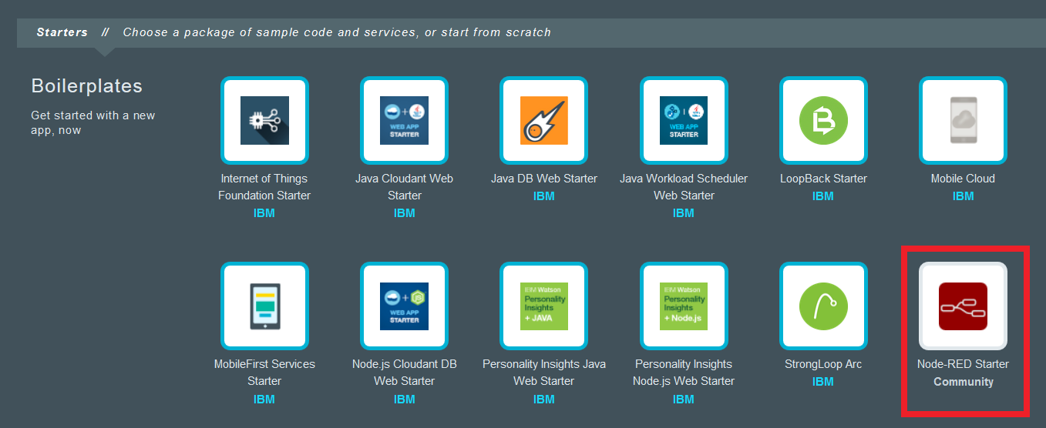Choose the MobileFirst Services Starter icon
This screenshot has width=1046, height=428.
click(264, 306)
